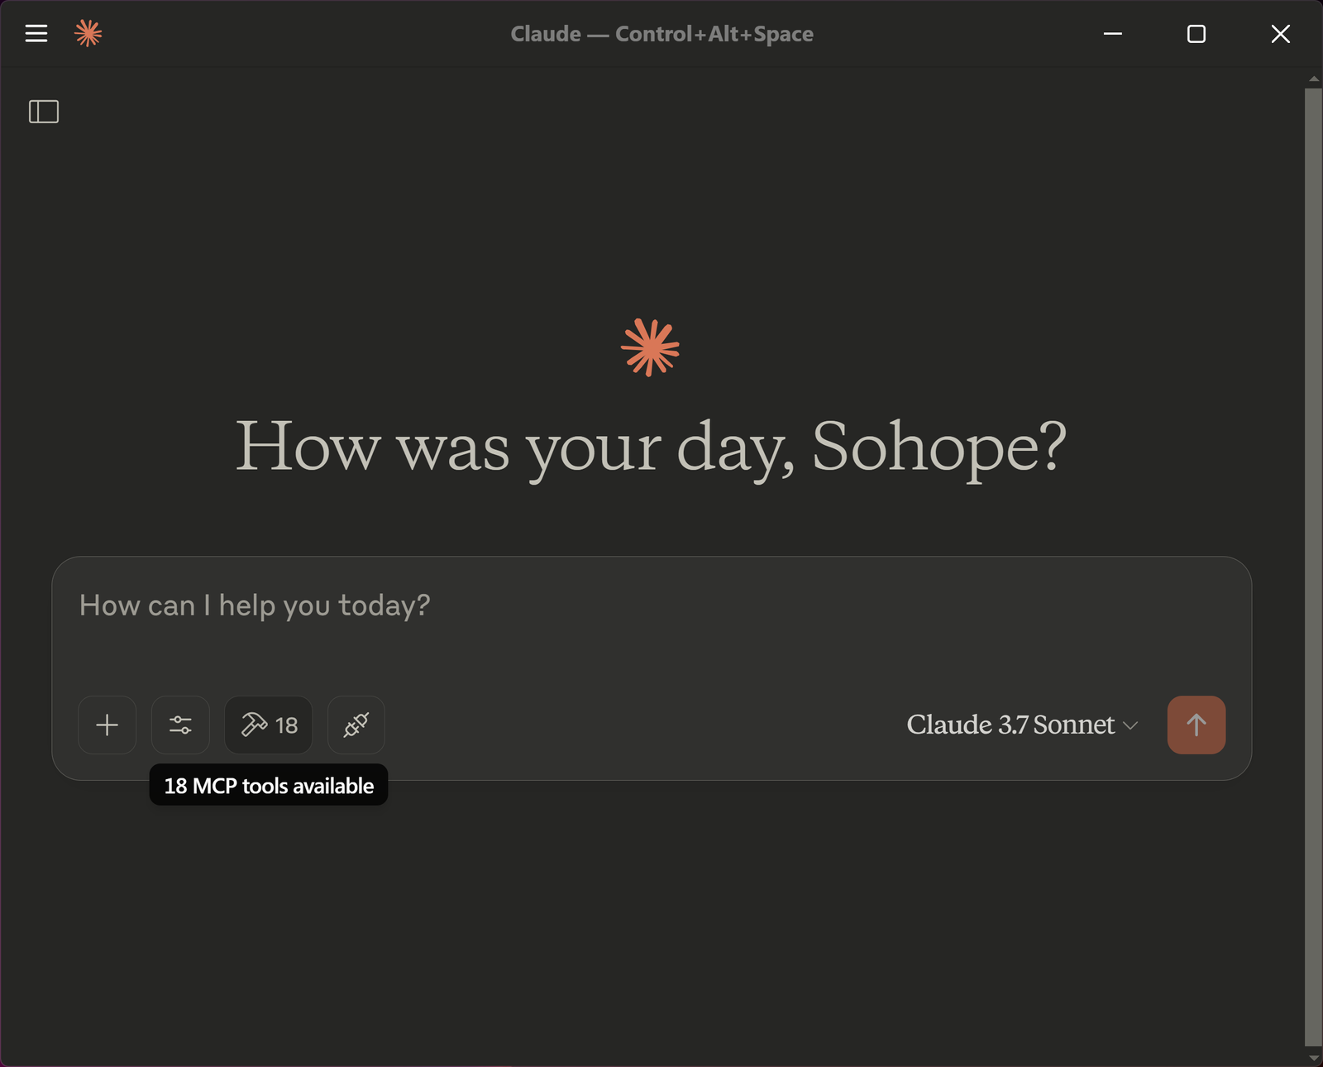The width and height of the screenshot is (1323, 1067).
Task: Click the '18 MCP tools available' tooltip
Action: coord(269,786)
